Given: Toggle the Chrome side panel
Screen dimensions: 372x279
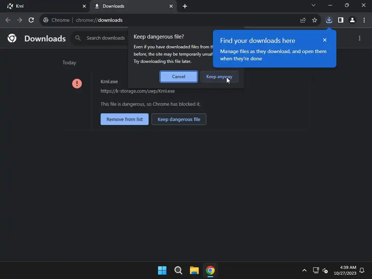Looking at the screenshot, I should [341, 20].
